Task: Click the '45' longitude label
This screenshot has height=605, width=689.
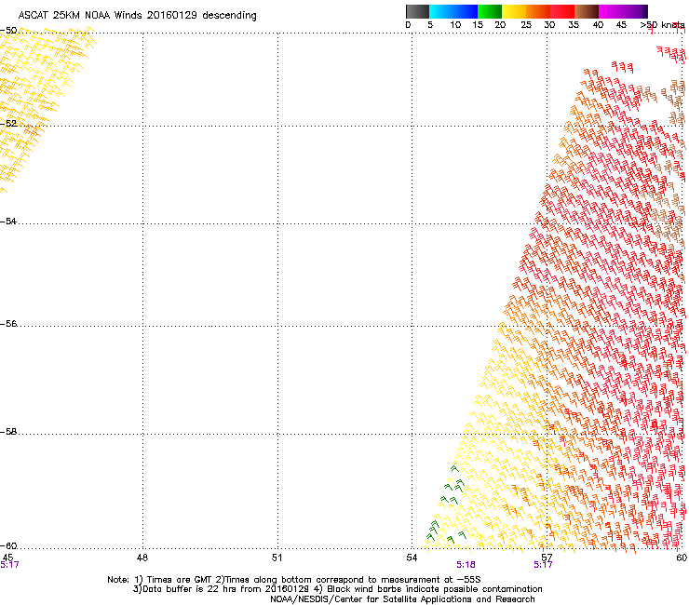Action: [7, 558]
